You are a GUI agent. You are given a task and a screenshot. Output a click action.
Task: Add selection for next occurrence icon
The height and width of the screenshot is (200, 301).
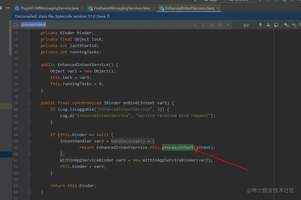click(286, 25)
